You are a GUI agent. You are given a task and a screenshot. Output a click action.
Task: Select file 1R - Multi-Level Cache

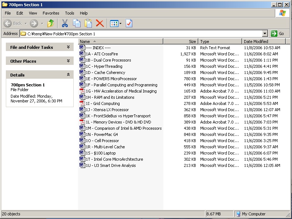click(105, 147)
